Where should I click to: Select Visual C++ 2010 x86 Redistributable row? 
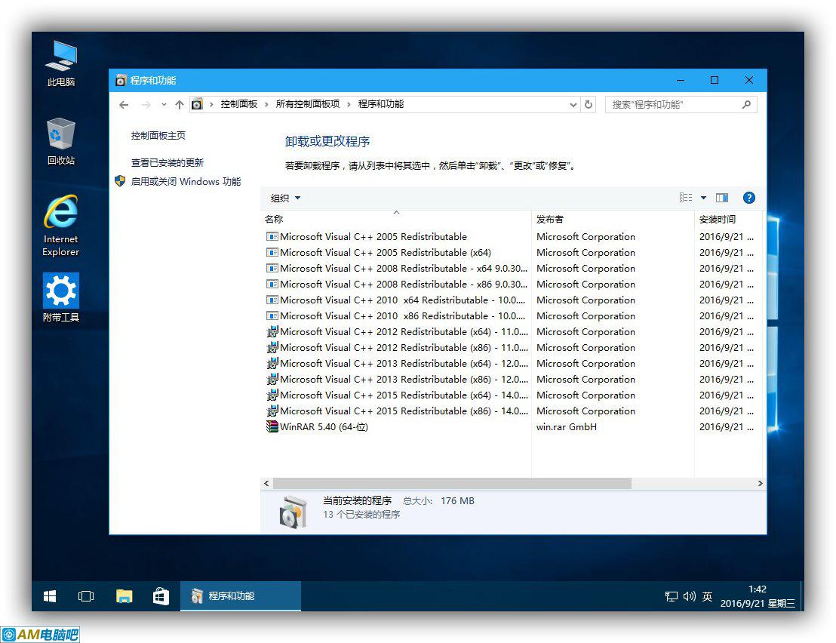click(510, 315)
